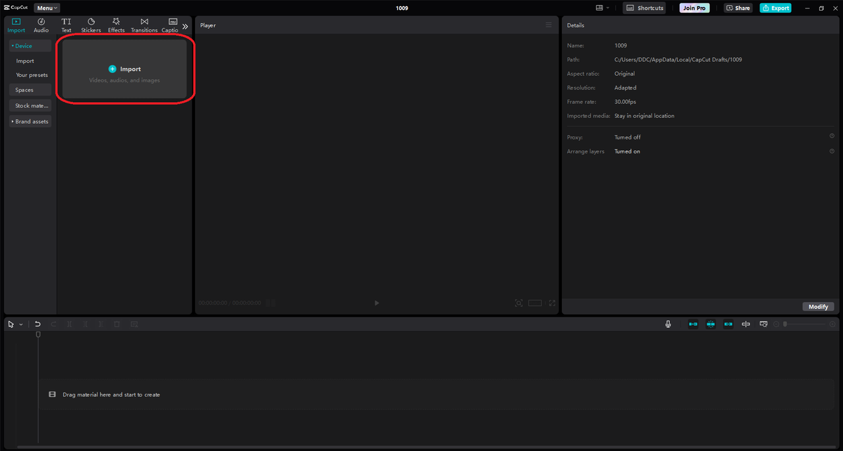Click the Arrange layers 'Turned on' value
The image size is (843, 451).
(627, 151)
